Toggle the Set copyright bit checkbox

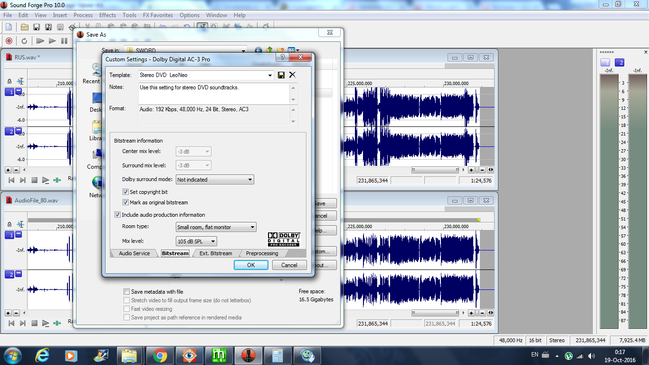click(126, 192)
